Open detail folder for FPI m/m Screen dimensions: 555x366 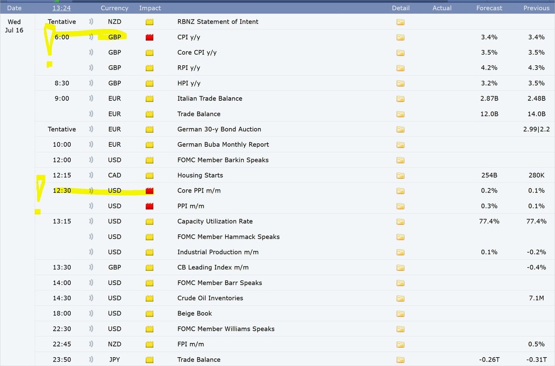point(401,344)
